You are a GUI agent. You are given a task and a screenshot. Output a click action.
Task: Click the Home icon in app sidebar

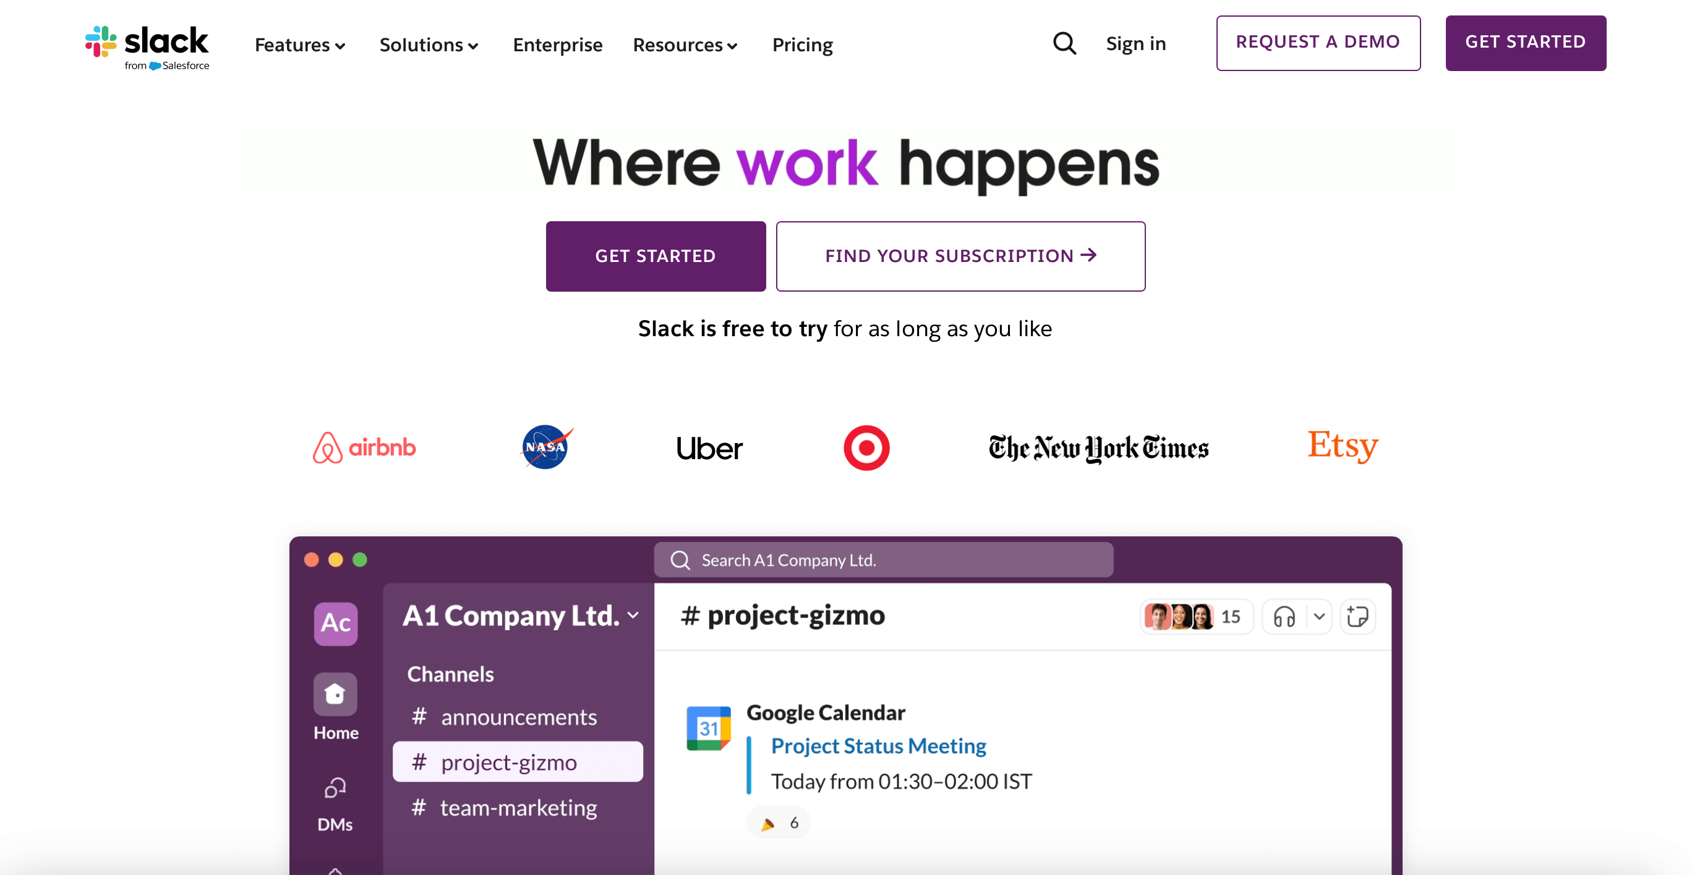click(x=335, y=694)
